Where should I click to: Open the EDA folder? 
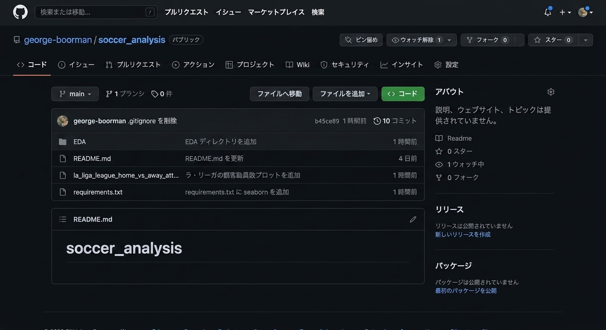80,142
